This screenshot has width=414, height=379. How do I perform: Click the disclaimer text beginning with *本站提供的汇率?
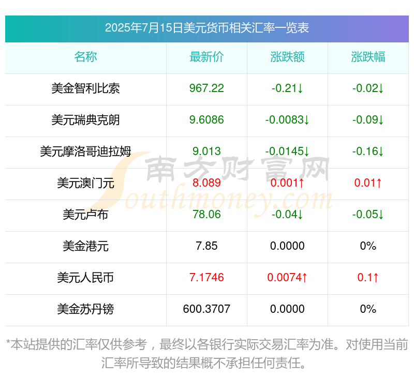click(206, 354)
